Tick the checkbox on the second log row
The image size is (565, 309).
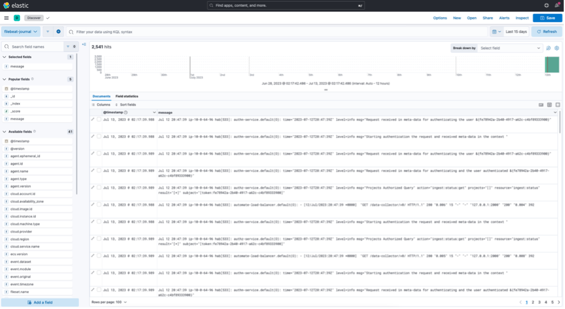99,137
